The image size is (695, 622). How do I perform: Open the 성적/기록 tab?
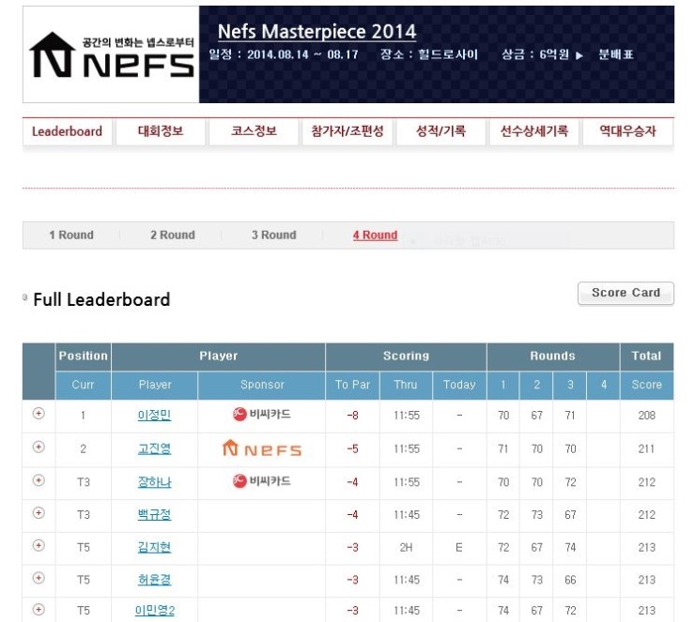(441, 131)
